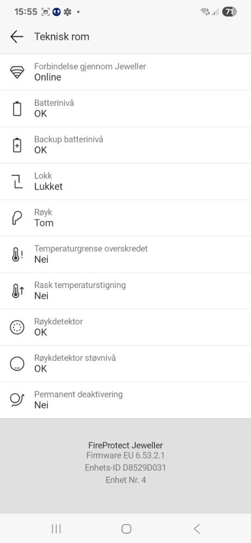Tap the Røyk smoke icon
This screenshot has height=543, width=251.
17,218
